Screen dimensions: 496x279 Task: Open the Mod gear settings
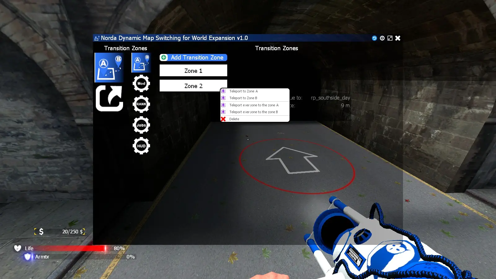tap(141, 83)
